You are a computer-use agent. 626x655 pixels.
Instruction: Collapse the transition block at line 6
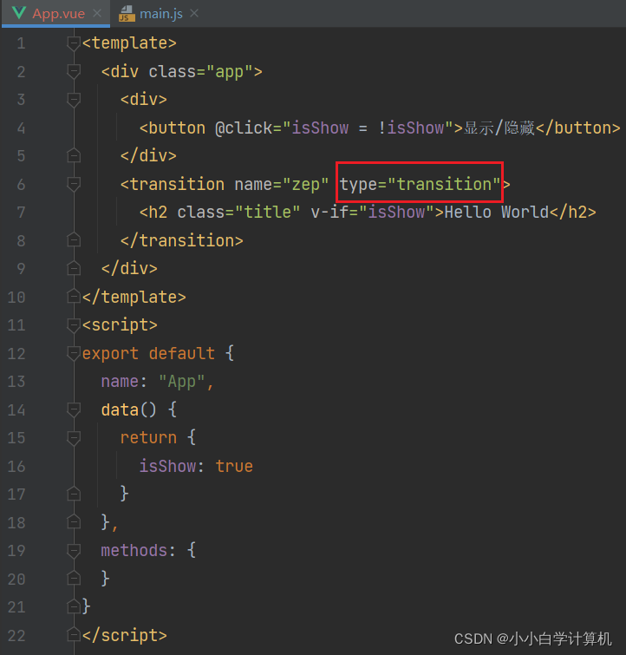pos(74,184)
